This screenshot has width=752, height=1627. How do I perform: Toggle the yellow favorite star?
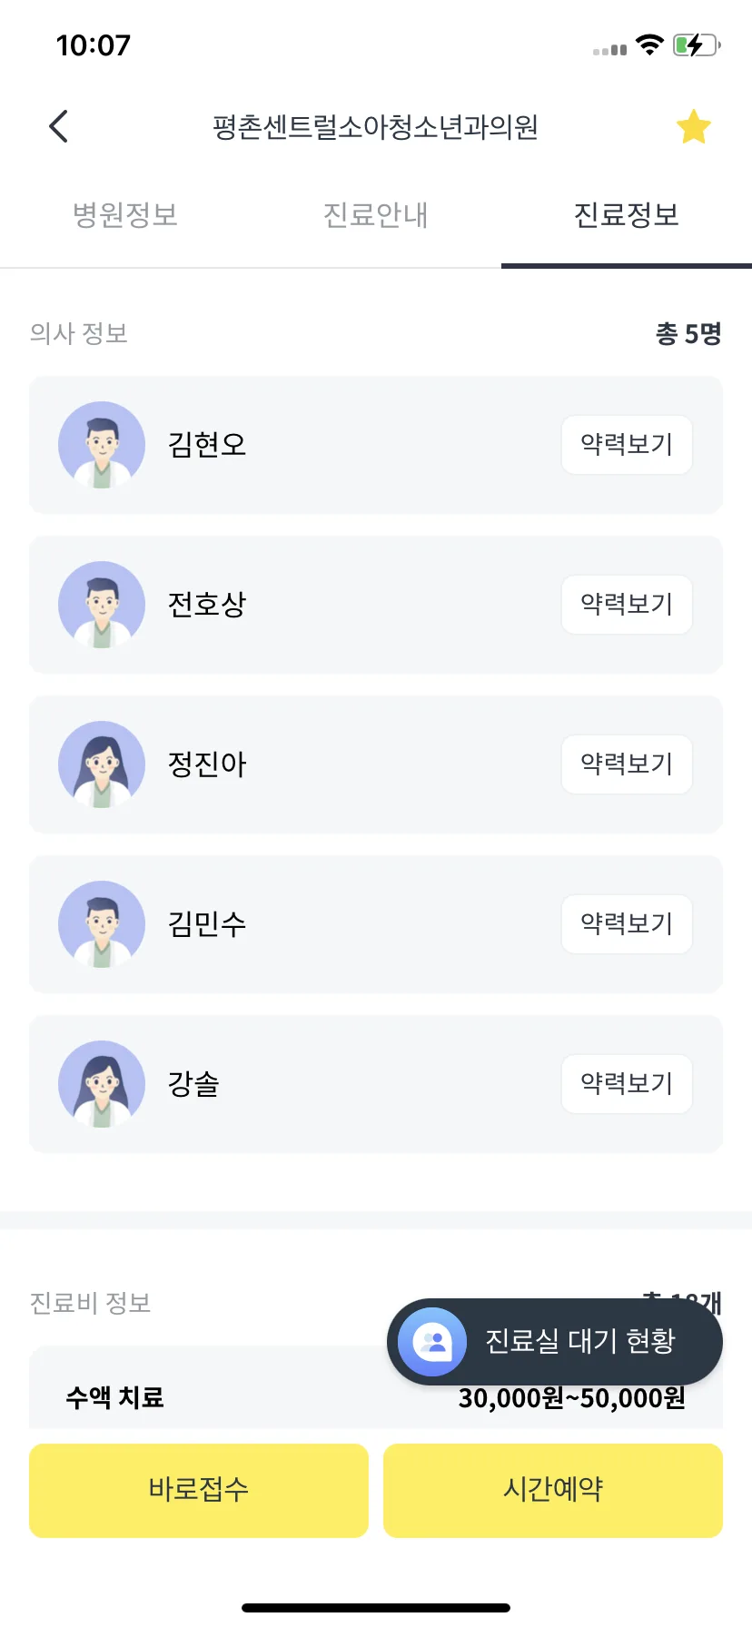tap(693, 126)
